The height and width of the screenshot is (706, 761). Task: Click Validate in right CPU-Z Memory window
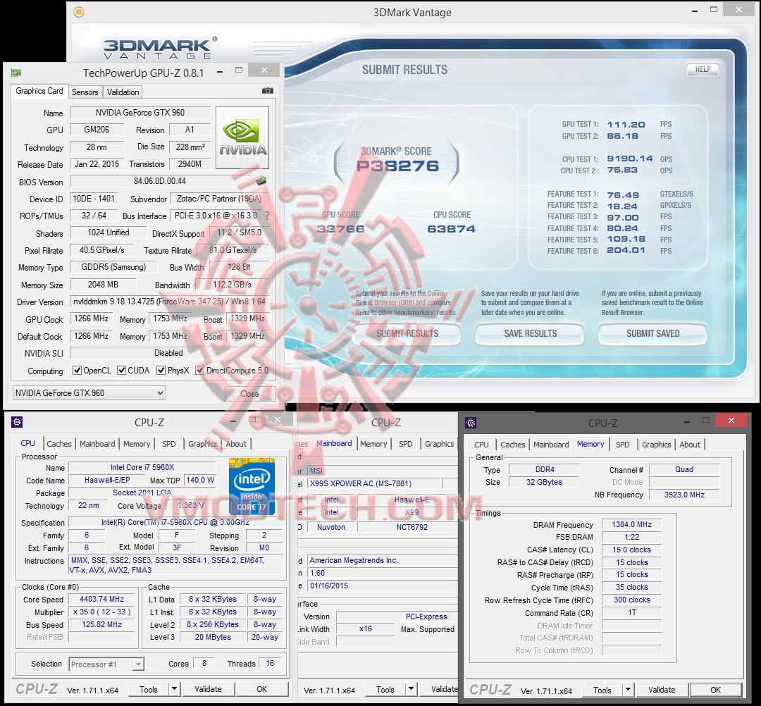pyautogui.click(x=662, y=690)
